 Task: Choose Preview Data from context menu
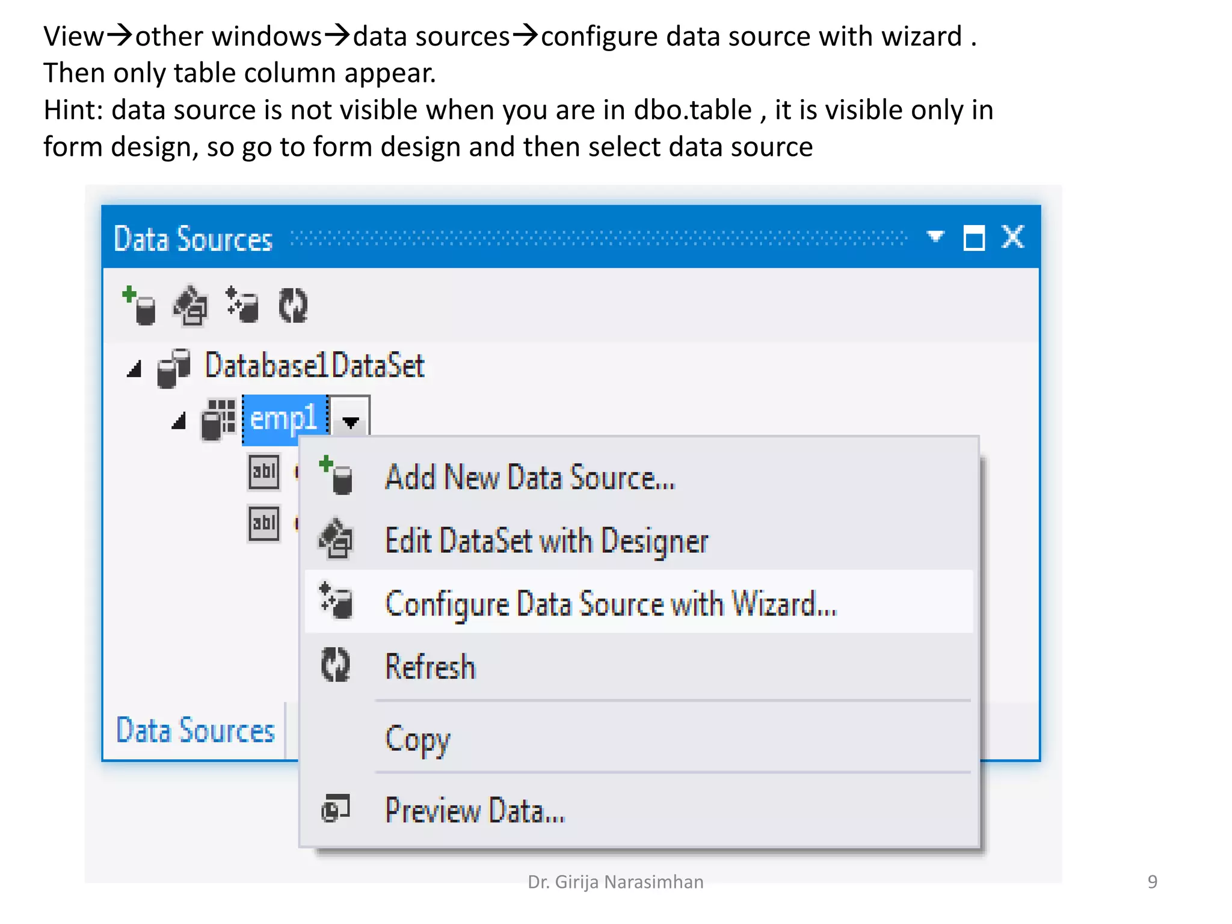tap(475, 810)
